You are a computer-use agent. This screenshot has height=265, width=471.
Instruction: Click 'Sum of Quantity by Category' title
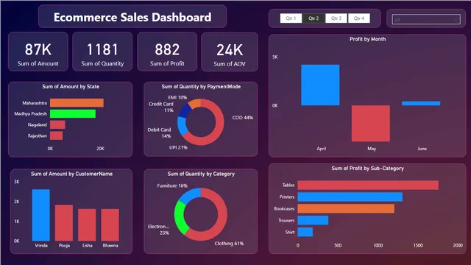pos(201,174)
